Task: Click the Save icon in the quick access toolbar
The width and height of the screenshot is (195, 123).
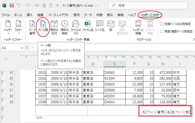Action: (12, 5)
